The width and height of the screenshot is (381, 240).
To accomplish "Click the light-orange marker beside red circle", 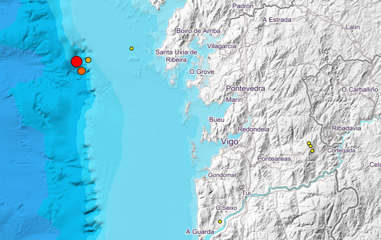I will (88, 60).
